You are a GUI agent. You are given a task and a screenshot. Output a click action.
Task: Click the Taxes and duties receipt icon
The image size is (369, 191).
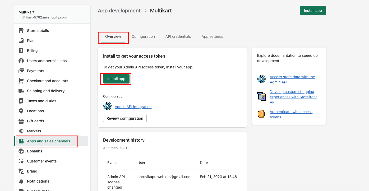pos(21,101)
